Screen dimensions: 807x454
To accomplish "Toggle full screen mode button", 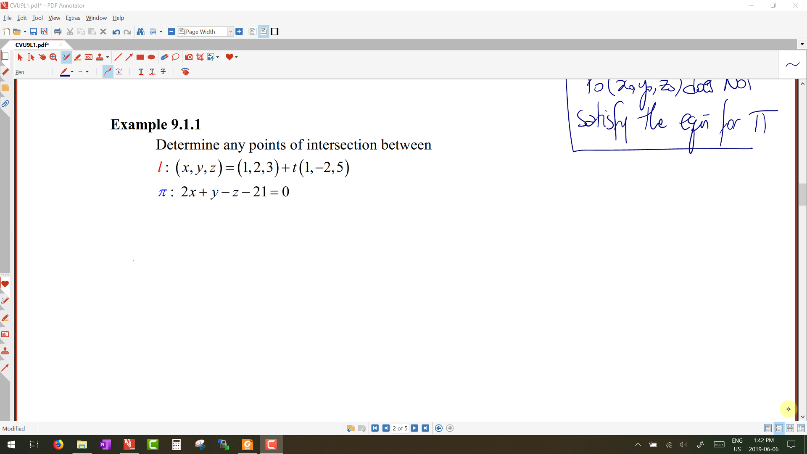I will [274, 32].
